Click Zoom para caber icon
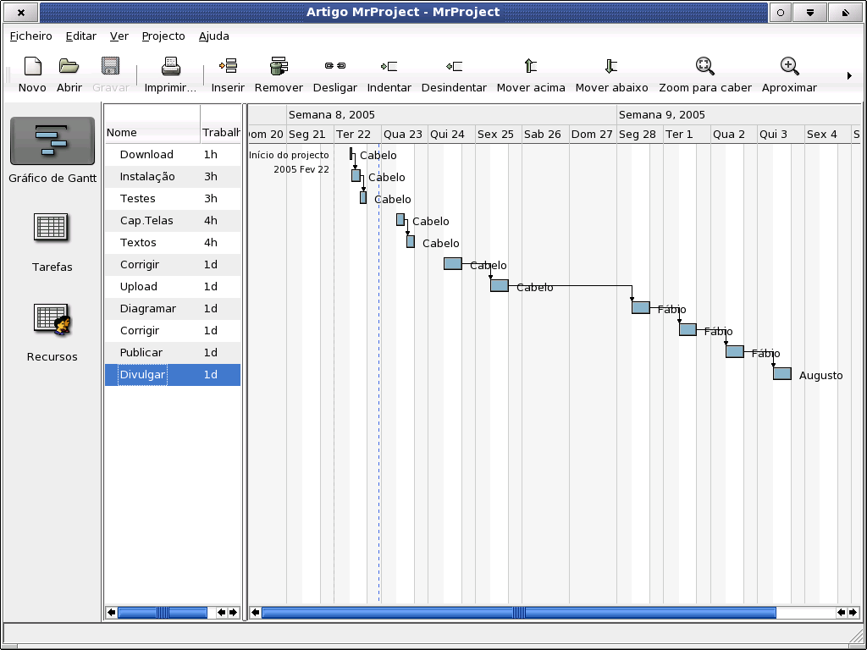The width and height of the screenshot is (867, 650). [x=705, y=66]
